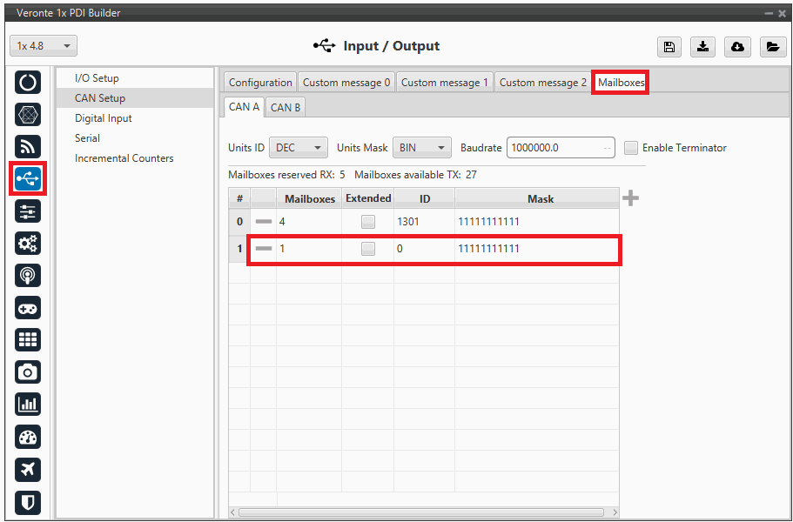Screen dimensions: 793x522
Task: Click the wireless signal sidebar icon
Action: coord(28,147)
